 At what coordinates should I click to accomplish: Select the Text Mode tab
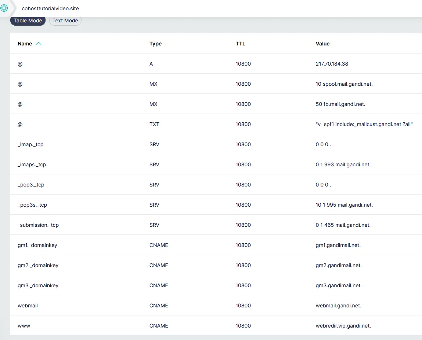click(65, 21)
